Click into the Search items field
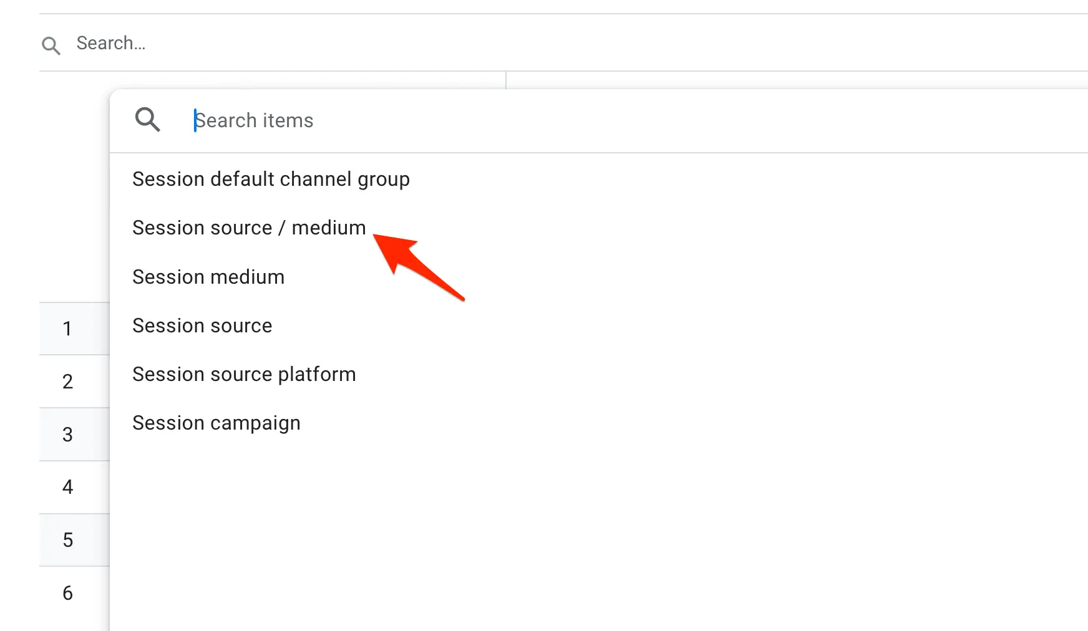 (x=437, y=120)
